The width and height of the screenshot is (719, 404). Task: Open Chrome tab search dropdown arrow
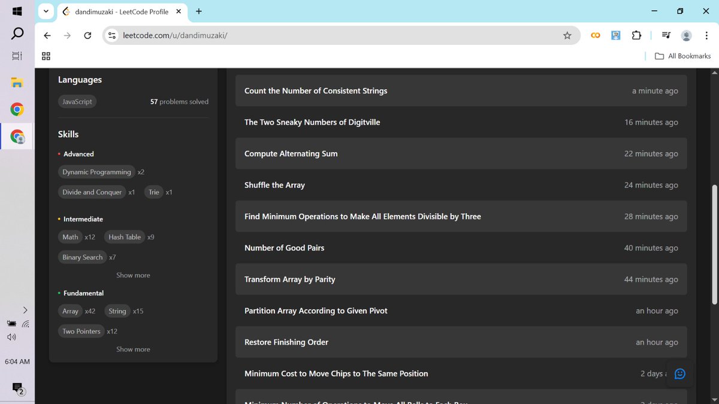[x=46, y=11]
